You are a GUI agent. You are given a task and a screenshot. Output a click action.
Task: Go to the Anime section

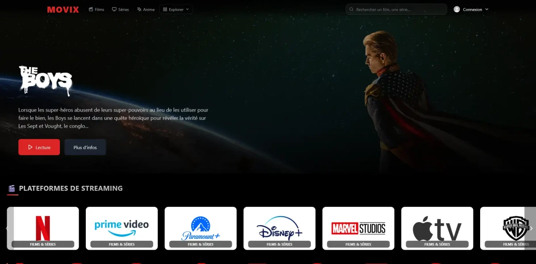pos(146,9)
